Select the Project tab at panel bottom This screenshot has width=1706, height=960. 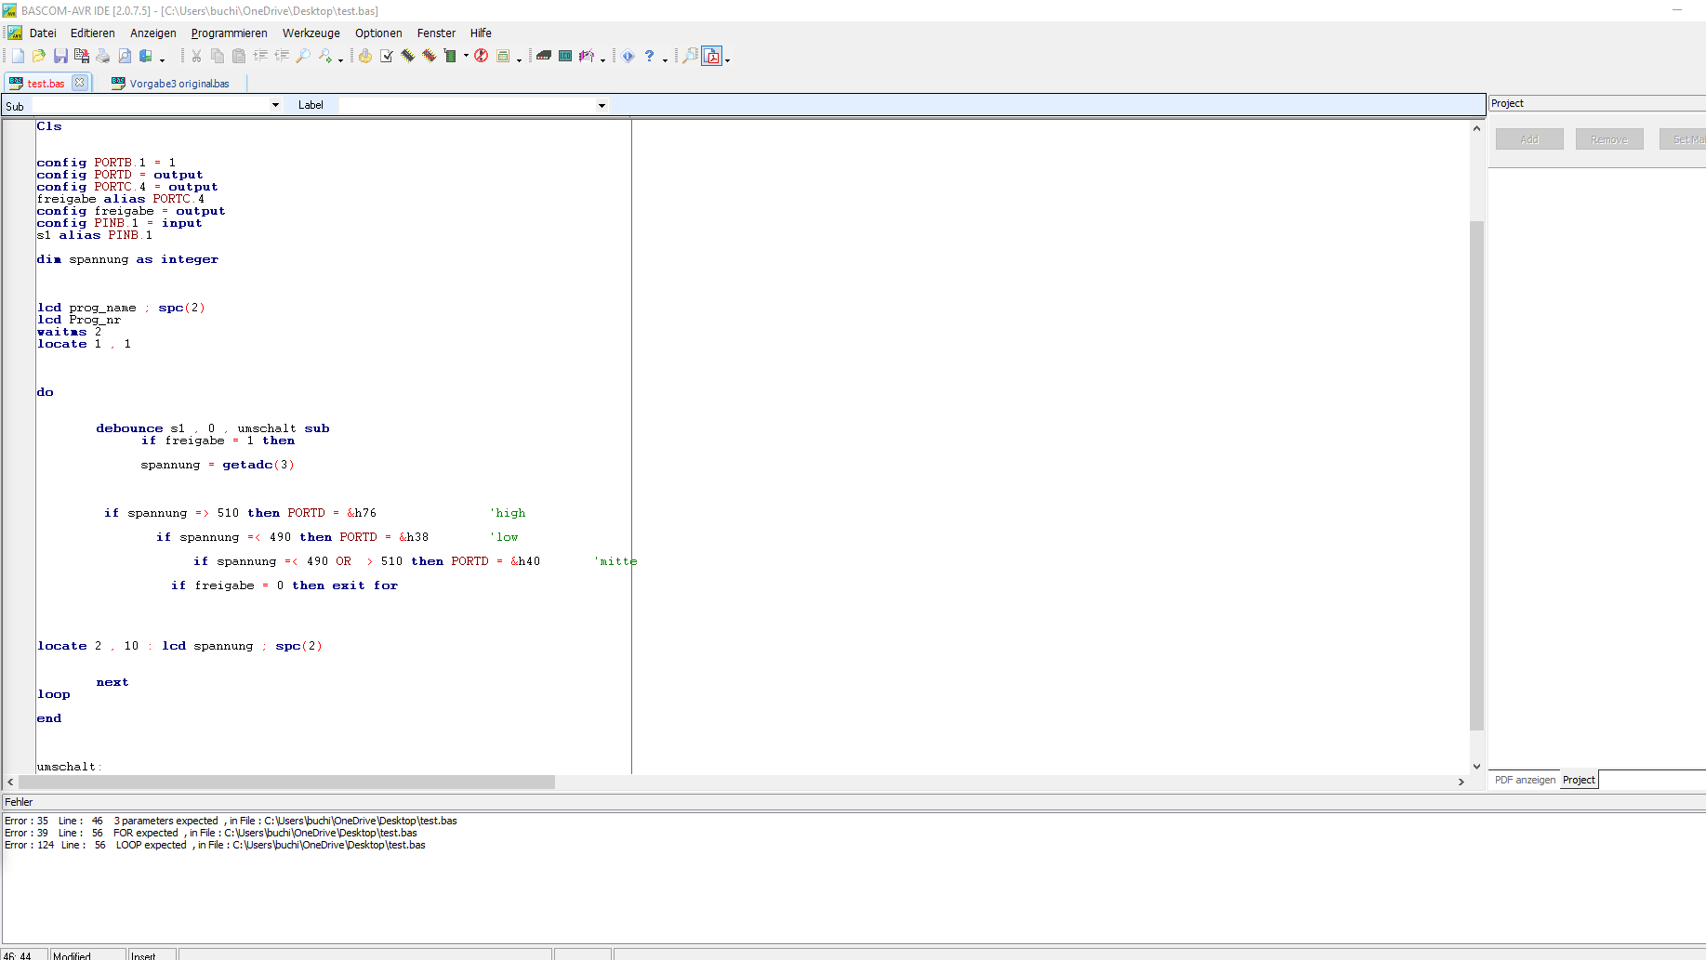(1579, 780)
